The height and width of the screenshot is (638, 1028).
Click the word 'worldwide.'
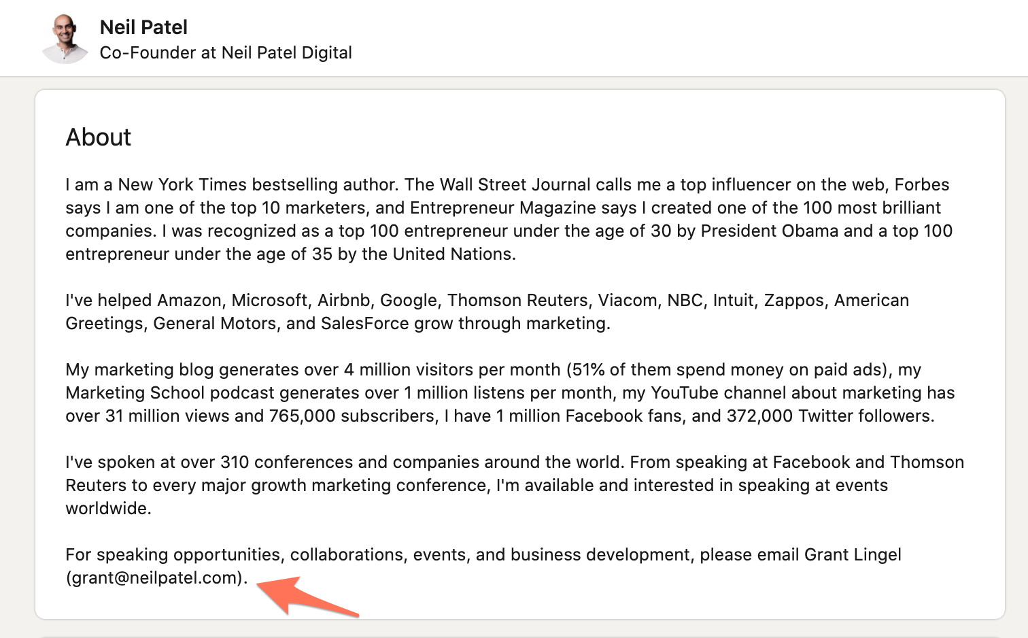[108, 508]
